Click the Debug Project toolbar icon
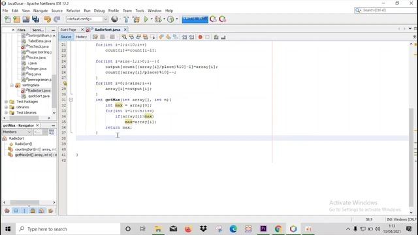 click(158, 19)
